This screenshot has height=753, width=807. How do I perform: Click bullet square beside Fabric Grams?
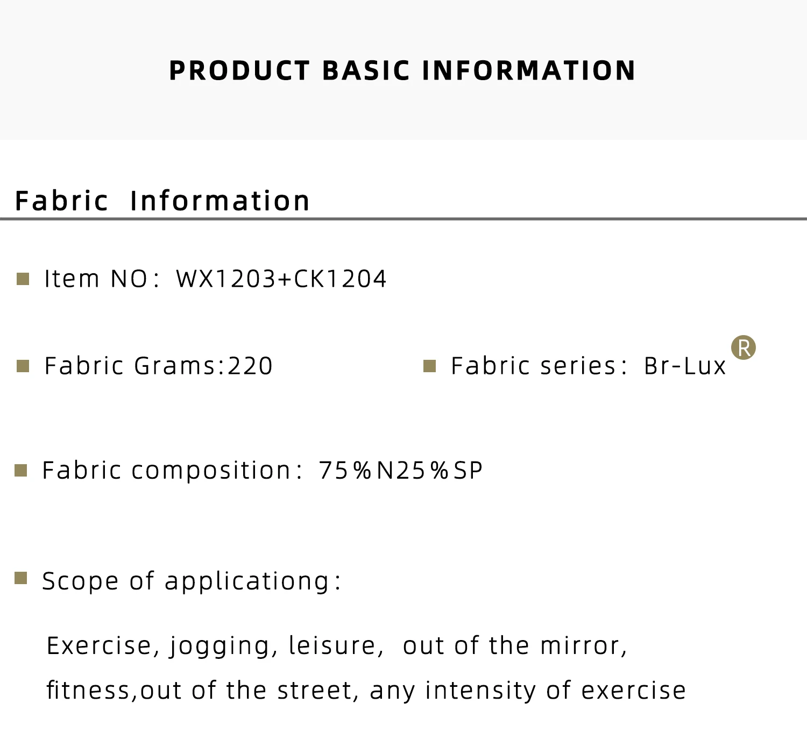click(23, 366)
